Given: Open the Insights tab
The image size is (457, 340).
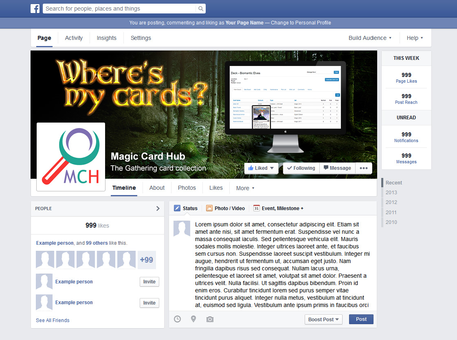Looking at the screenshot, I should (x=106, y=38).
